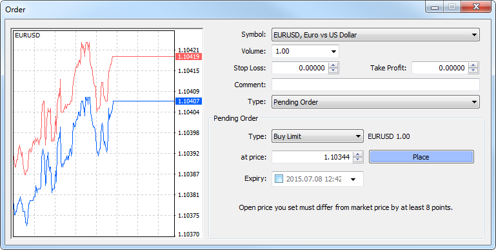Click the 1.10392 price axis label

click(x=188, y=153)
